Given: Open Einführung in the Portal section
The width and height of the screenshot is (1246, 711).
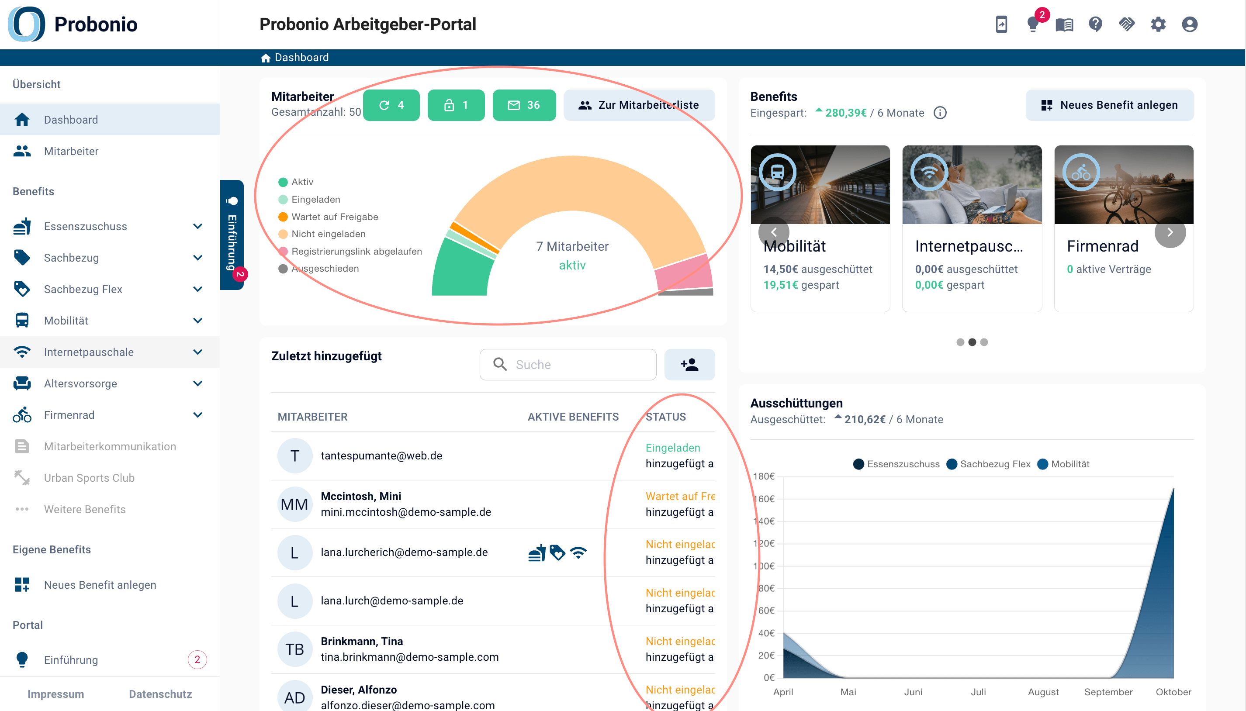Looking at the screenshot, I should pos(110,660).
